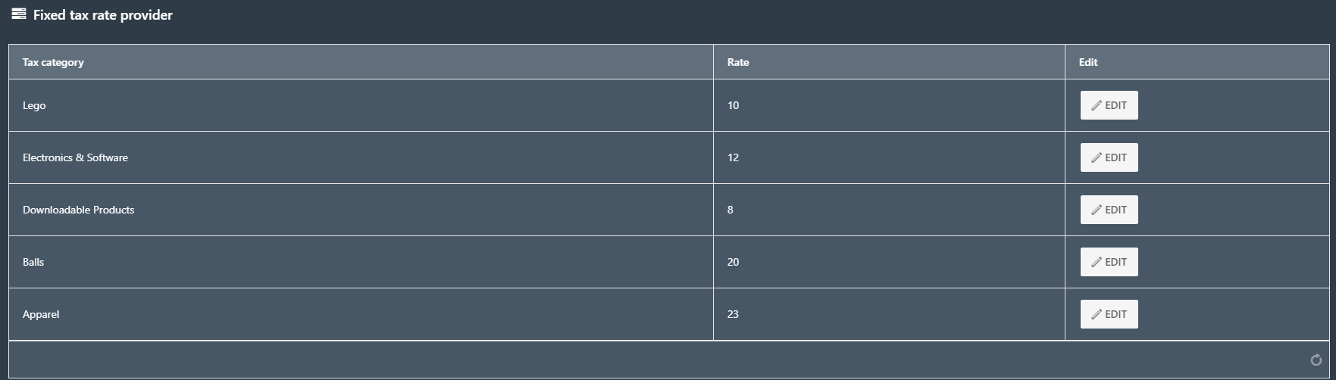Click the Apparel rate value 23

coord(733,314)
